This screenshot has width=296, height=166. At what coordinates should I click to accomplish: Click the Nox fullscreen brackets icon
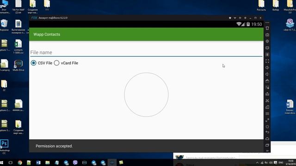(x=267, y=61)
